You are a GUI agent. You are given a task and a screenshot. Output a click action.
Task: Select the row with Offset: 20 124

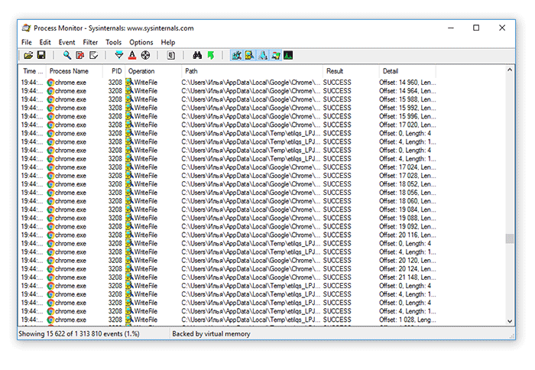pyautogui.click(x=229, y=269)
